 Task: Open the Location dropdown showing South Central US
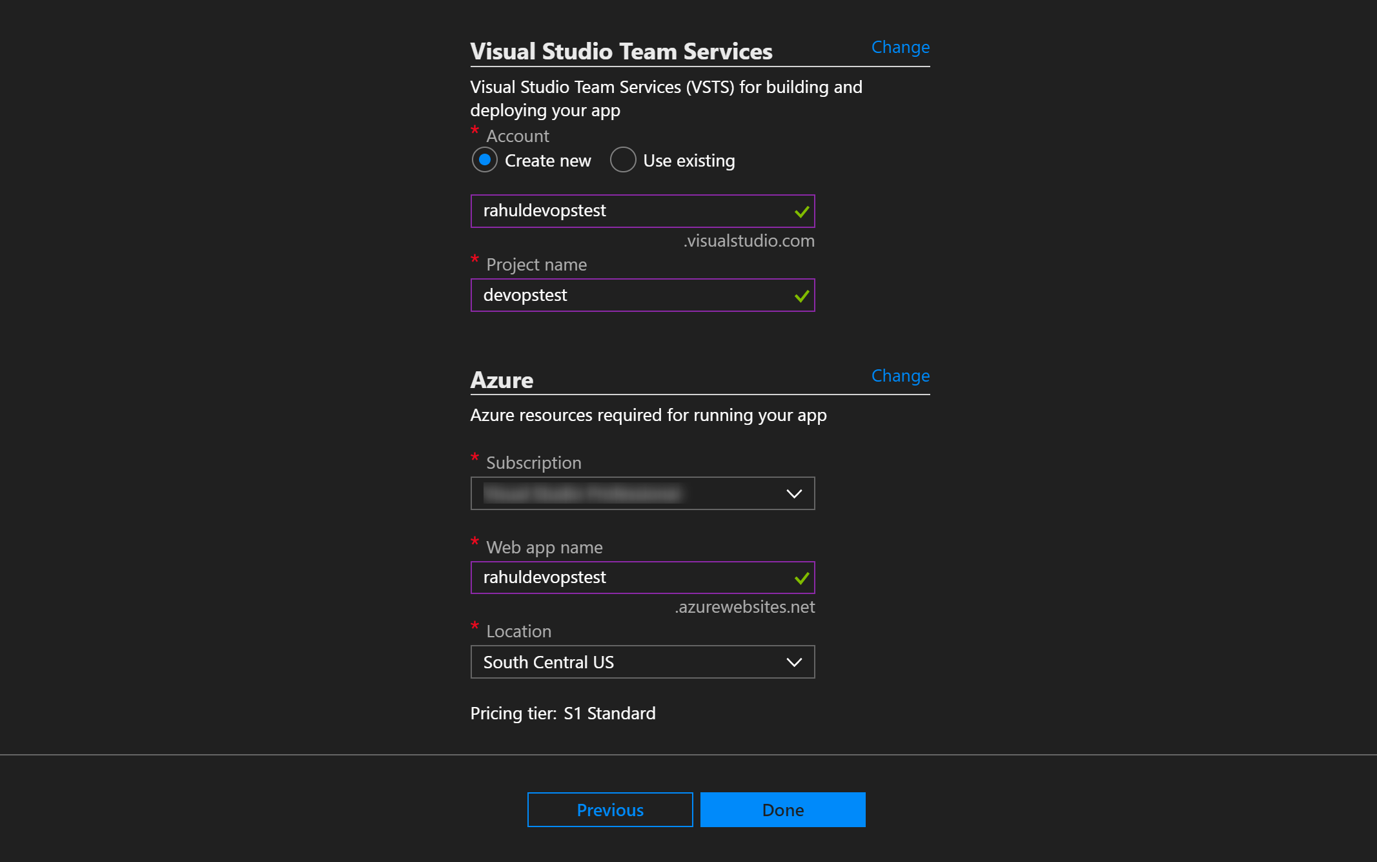tap(642, 662)
